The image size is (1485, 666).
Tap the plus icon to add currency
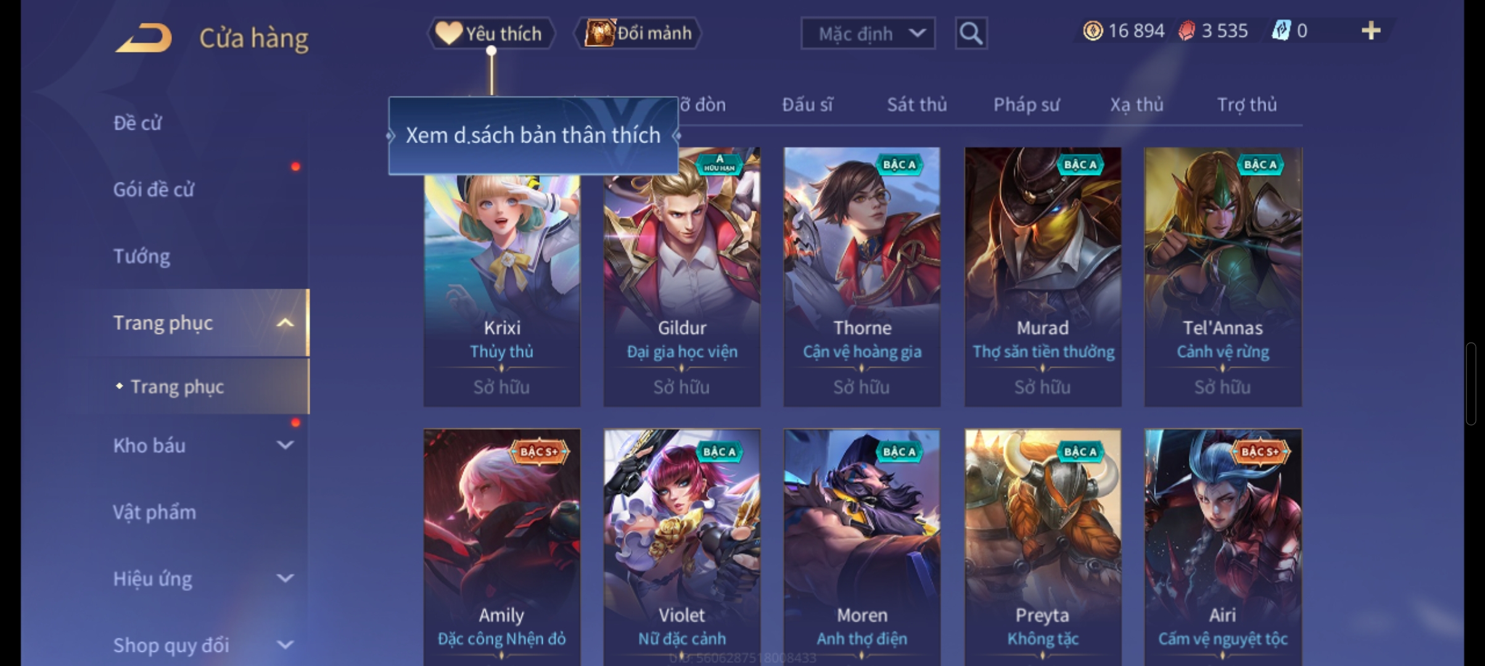[x=1370, y=31]
